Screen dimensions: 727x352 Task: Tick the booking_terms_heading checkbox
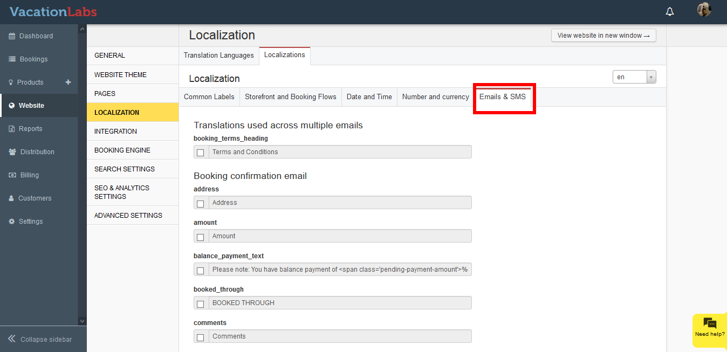[x=201, y=153]
